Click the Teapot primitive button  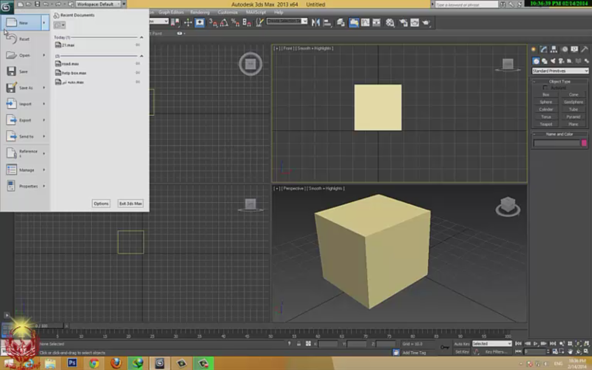[545, 124]
